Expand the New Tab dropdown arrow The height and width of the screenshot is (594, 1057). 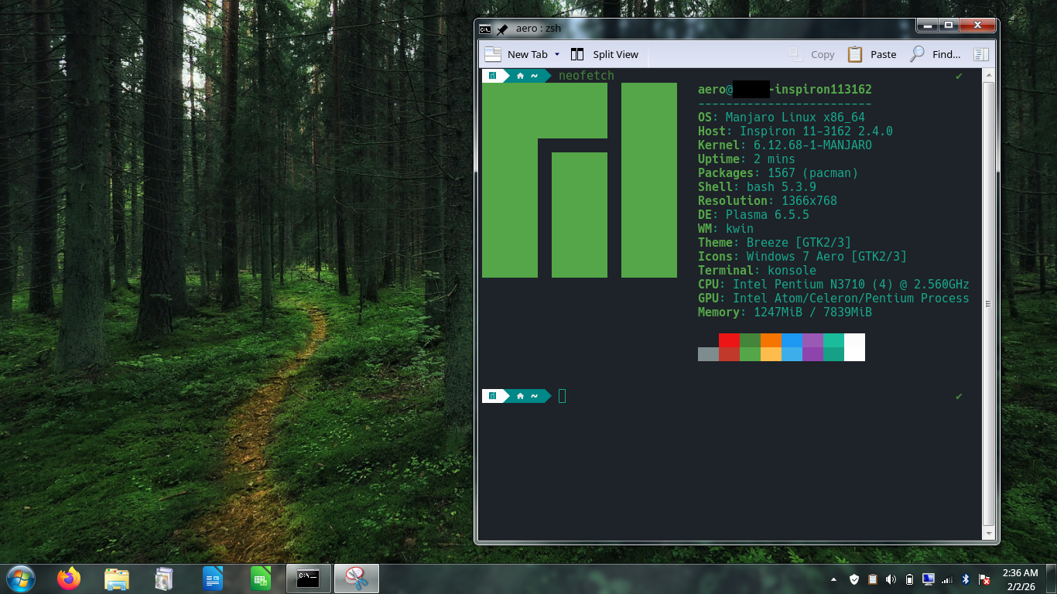(556, 54)
